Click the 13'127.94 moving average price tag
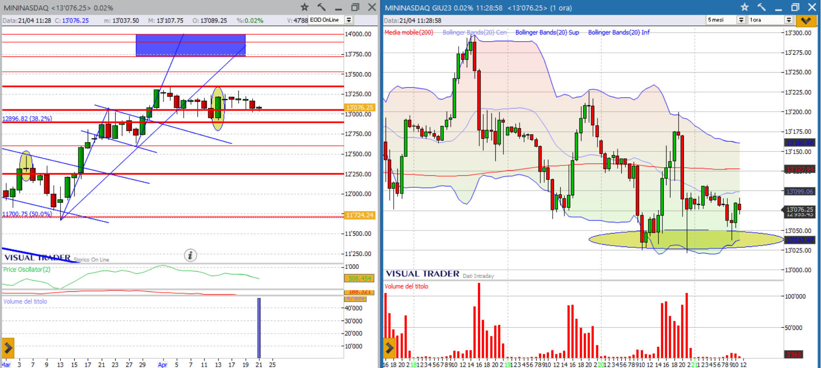 [x=800, y=169]
